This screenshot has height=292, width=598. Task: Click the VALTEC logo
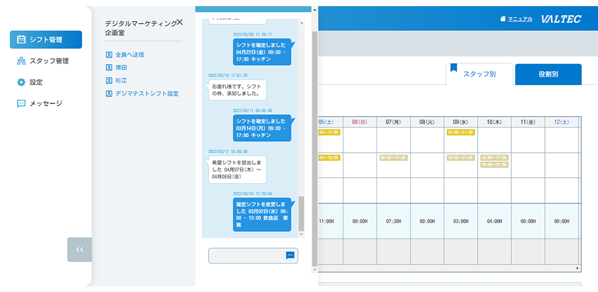(x=561, y=19)
